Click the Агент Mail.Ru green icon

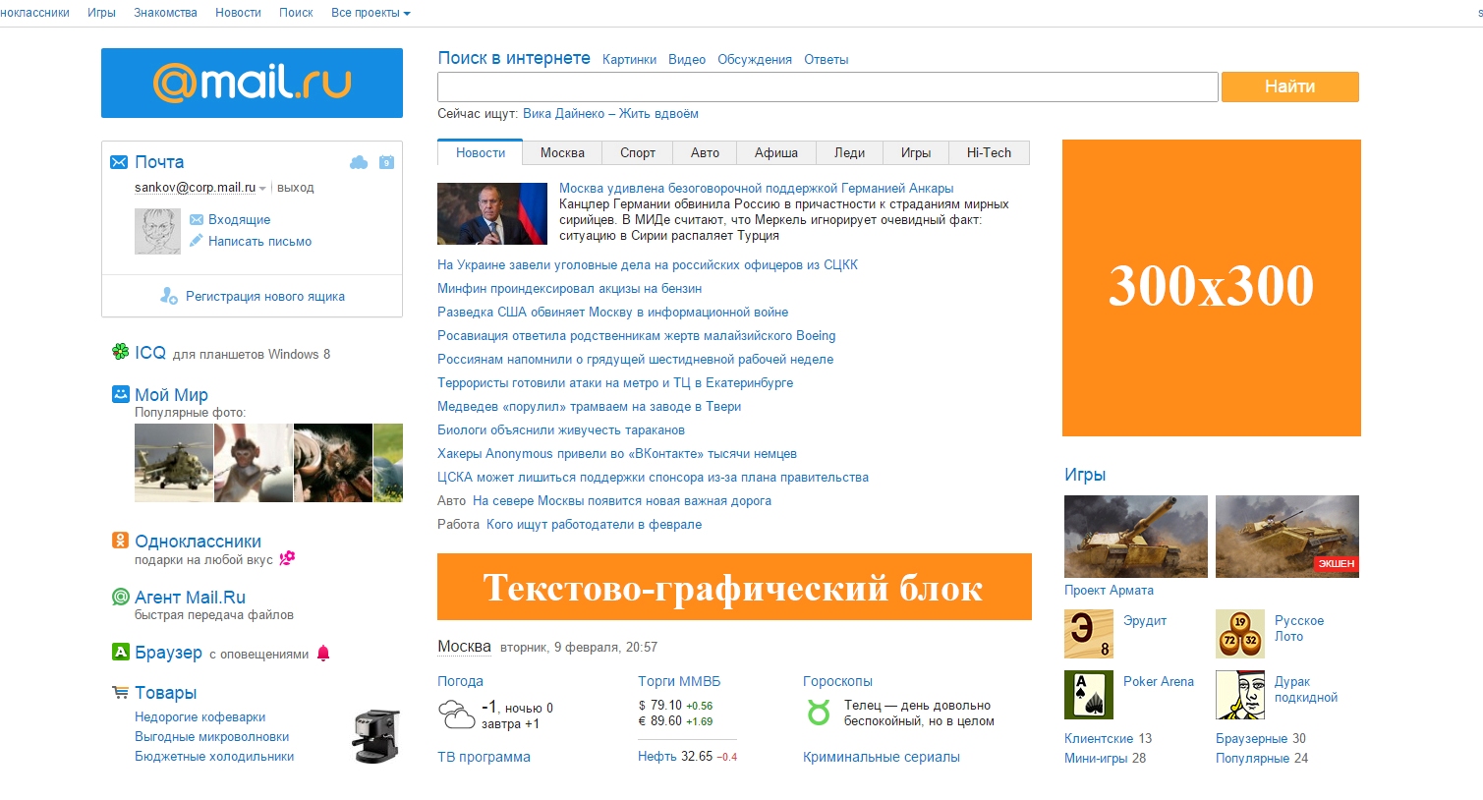(x=120, y=597)
